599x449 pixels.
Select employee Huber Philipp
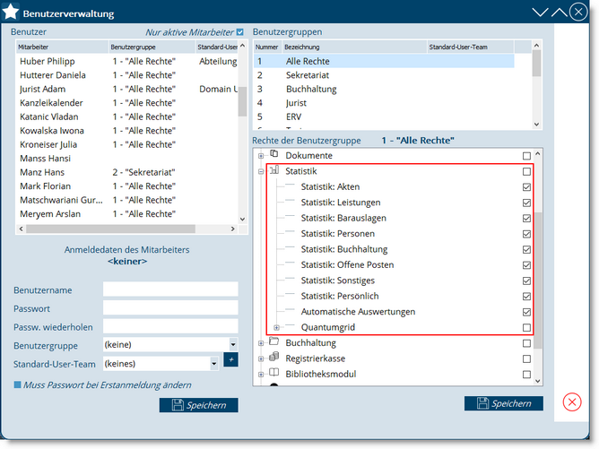click(127, 61)
